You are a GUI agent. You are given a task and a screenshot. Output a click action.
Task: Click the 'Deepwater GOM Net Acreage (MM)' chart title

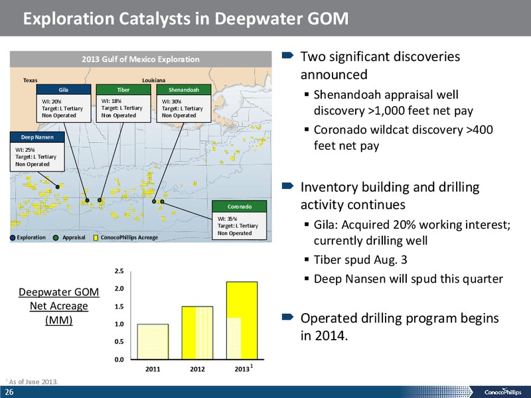coord(59,306)
